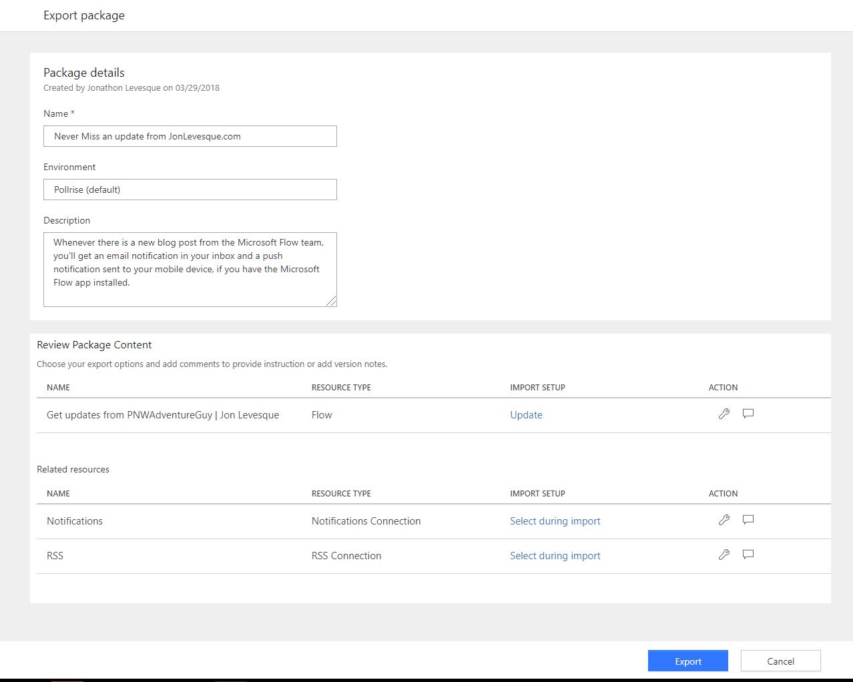Viewport: 853px width, 682px height.
Task: Click the 'RSS' resource name
Action: tap(55, 555)
